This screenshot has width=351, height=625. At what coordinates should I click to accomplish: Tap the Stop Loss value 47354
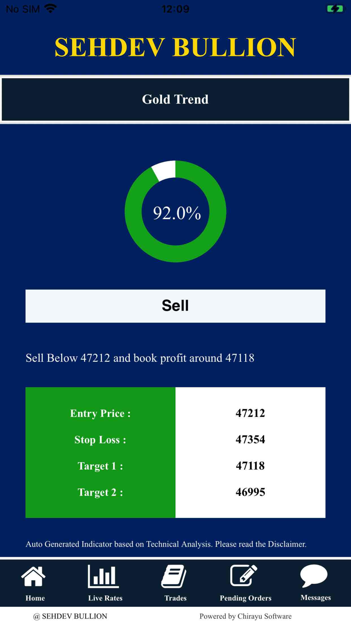pyautogui.click(x=250, y=440)
